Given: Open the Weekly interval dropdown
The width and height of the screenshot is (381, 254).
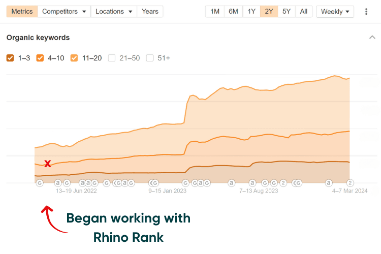Looking at the screenshot, I should [335, 11].
